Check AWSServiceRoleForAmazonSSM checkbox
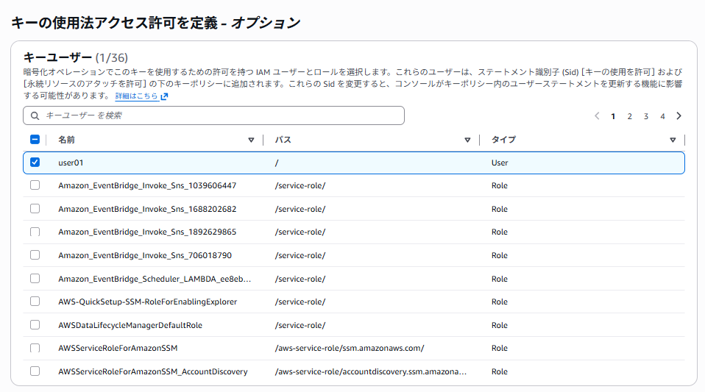 (35, 348)
